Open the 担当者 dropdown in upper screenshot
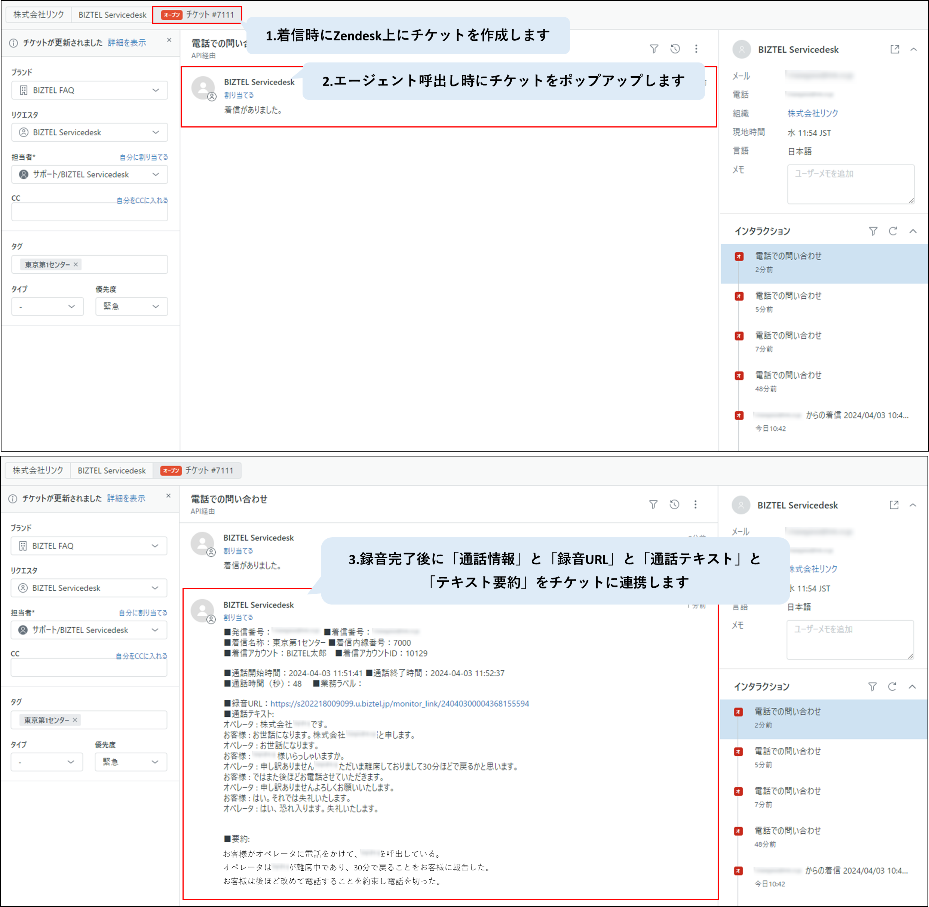This screenshot has width=929, height=907. pyautogui.click(x=89, y=174)
